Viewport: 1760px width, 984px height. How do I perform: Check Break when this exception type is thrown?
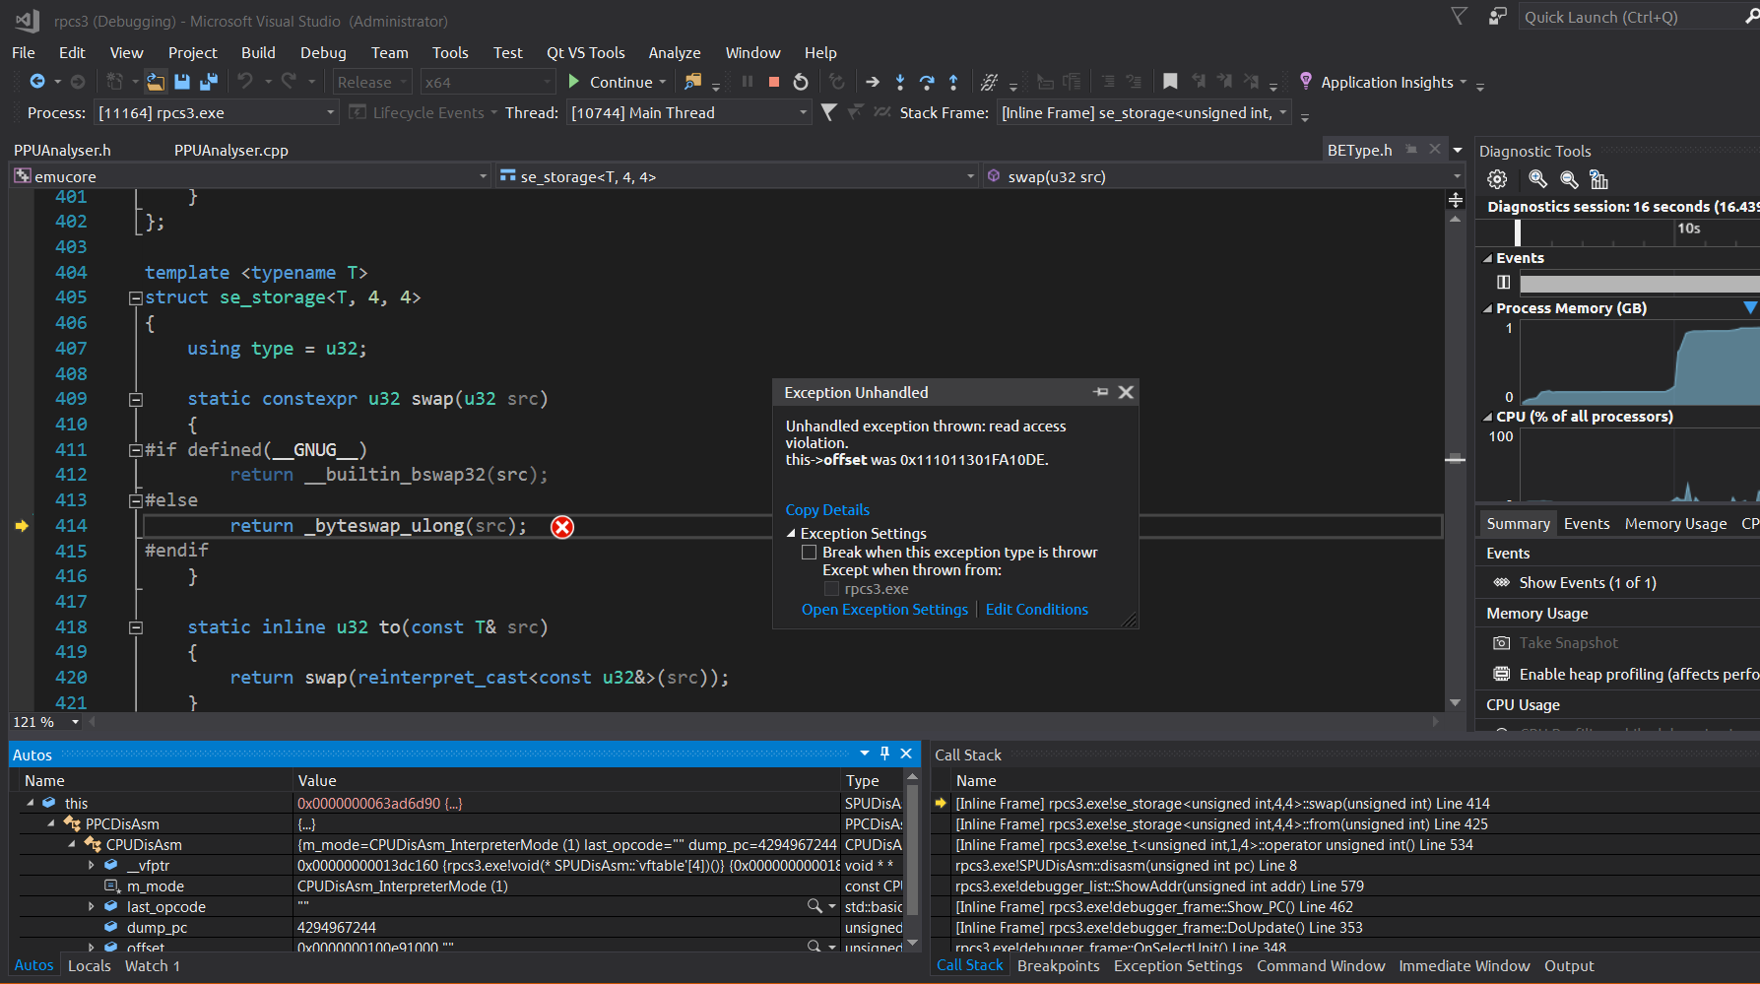[x=809, y=552]
